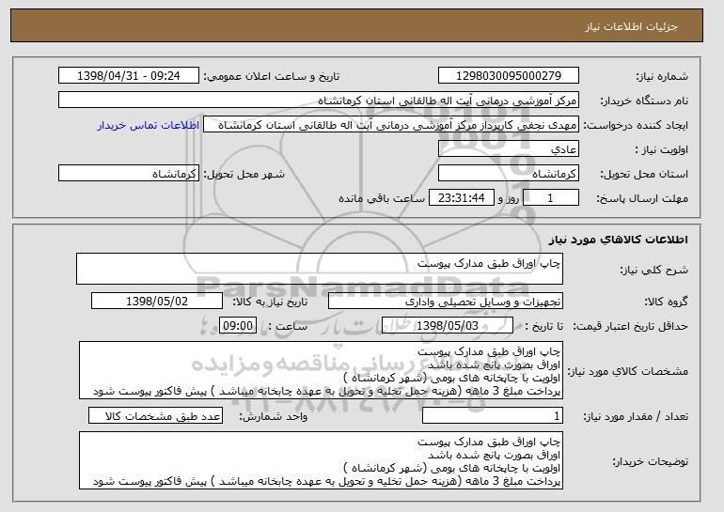Click the واحد شمارش field
The image size is (724, 512).
(155, 415)
